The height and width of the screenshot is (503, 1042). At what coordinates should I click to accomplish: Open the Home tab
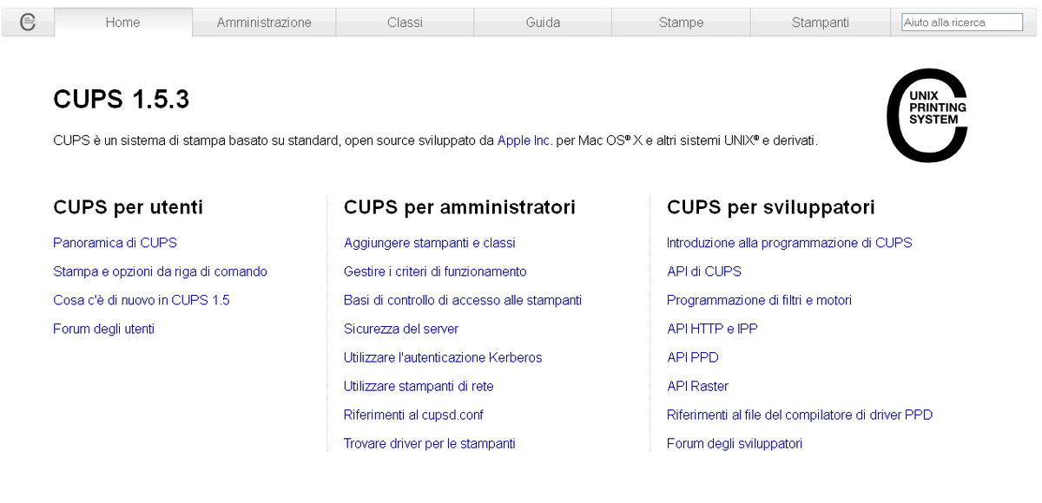[122, 23]
